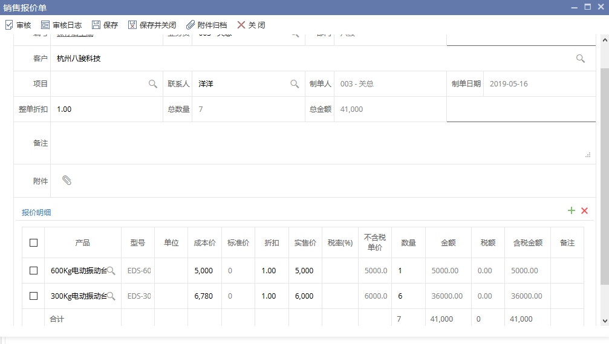This screenshot has width=609, height=344.
Task: Toggle the select-all checkbox in table header
Action: point(34,242)
